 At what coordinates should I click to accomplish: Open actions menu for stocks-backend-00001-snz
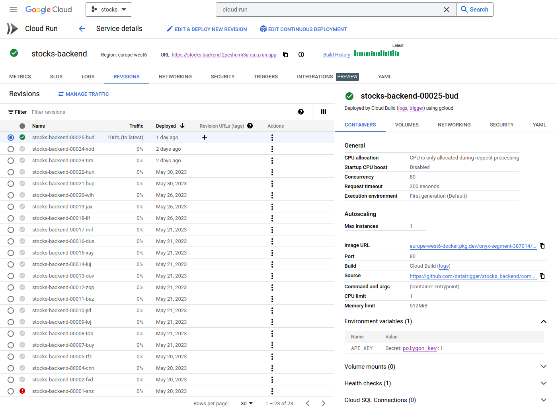[x=272, y=391]
